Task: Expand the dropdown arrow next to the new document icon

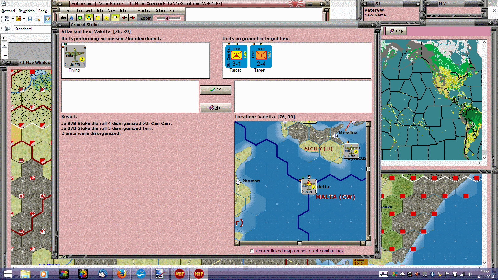Action: pyautogui.click(x=13, y=19)
